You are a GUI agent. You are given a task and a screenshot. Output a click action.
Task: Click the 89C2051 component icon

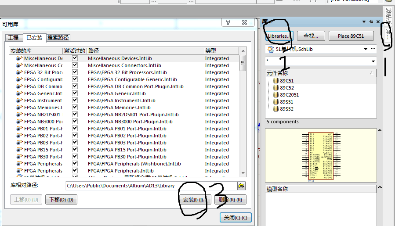pos(276,95)
